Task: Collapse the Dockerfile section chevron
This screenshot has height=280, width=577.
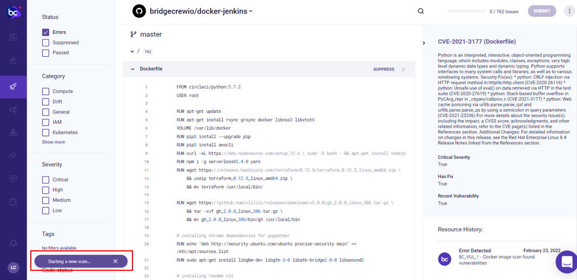Action: tap(132, 69)
